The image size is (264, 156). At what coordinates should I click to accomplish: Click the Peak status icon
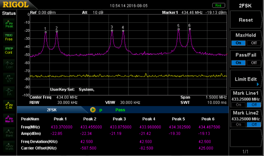[9, 24]
